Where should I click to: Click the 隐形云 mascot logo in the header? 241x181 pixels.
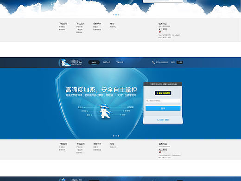[65, 63]
